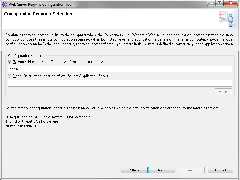The height and width of the screenshot is (180, 240).
Task: Select the Local installation location radio button
Action: pyautogui.click(x=10, y=76)
